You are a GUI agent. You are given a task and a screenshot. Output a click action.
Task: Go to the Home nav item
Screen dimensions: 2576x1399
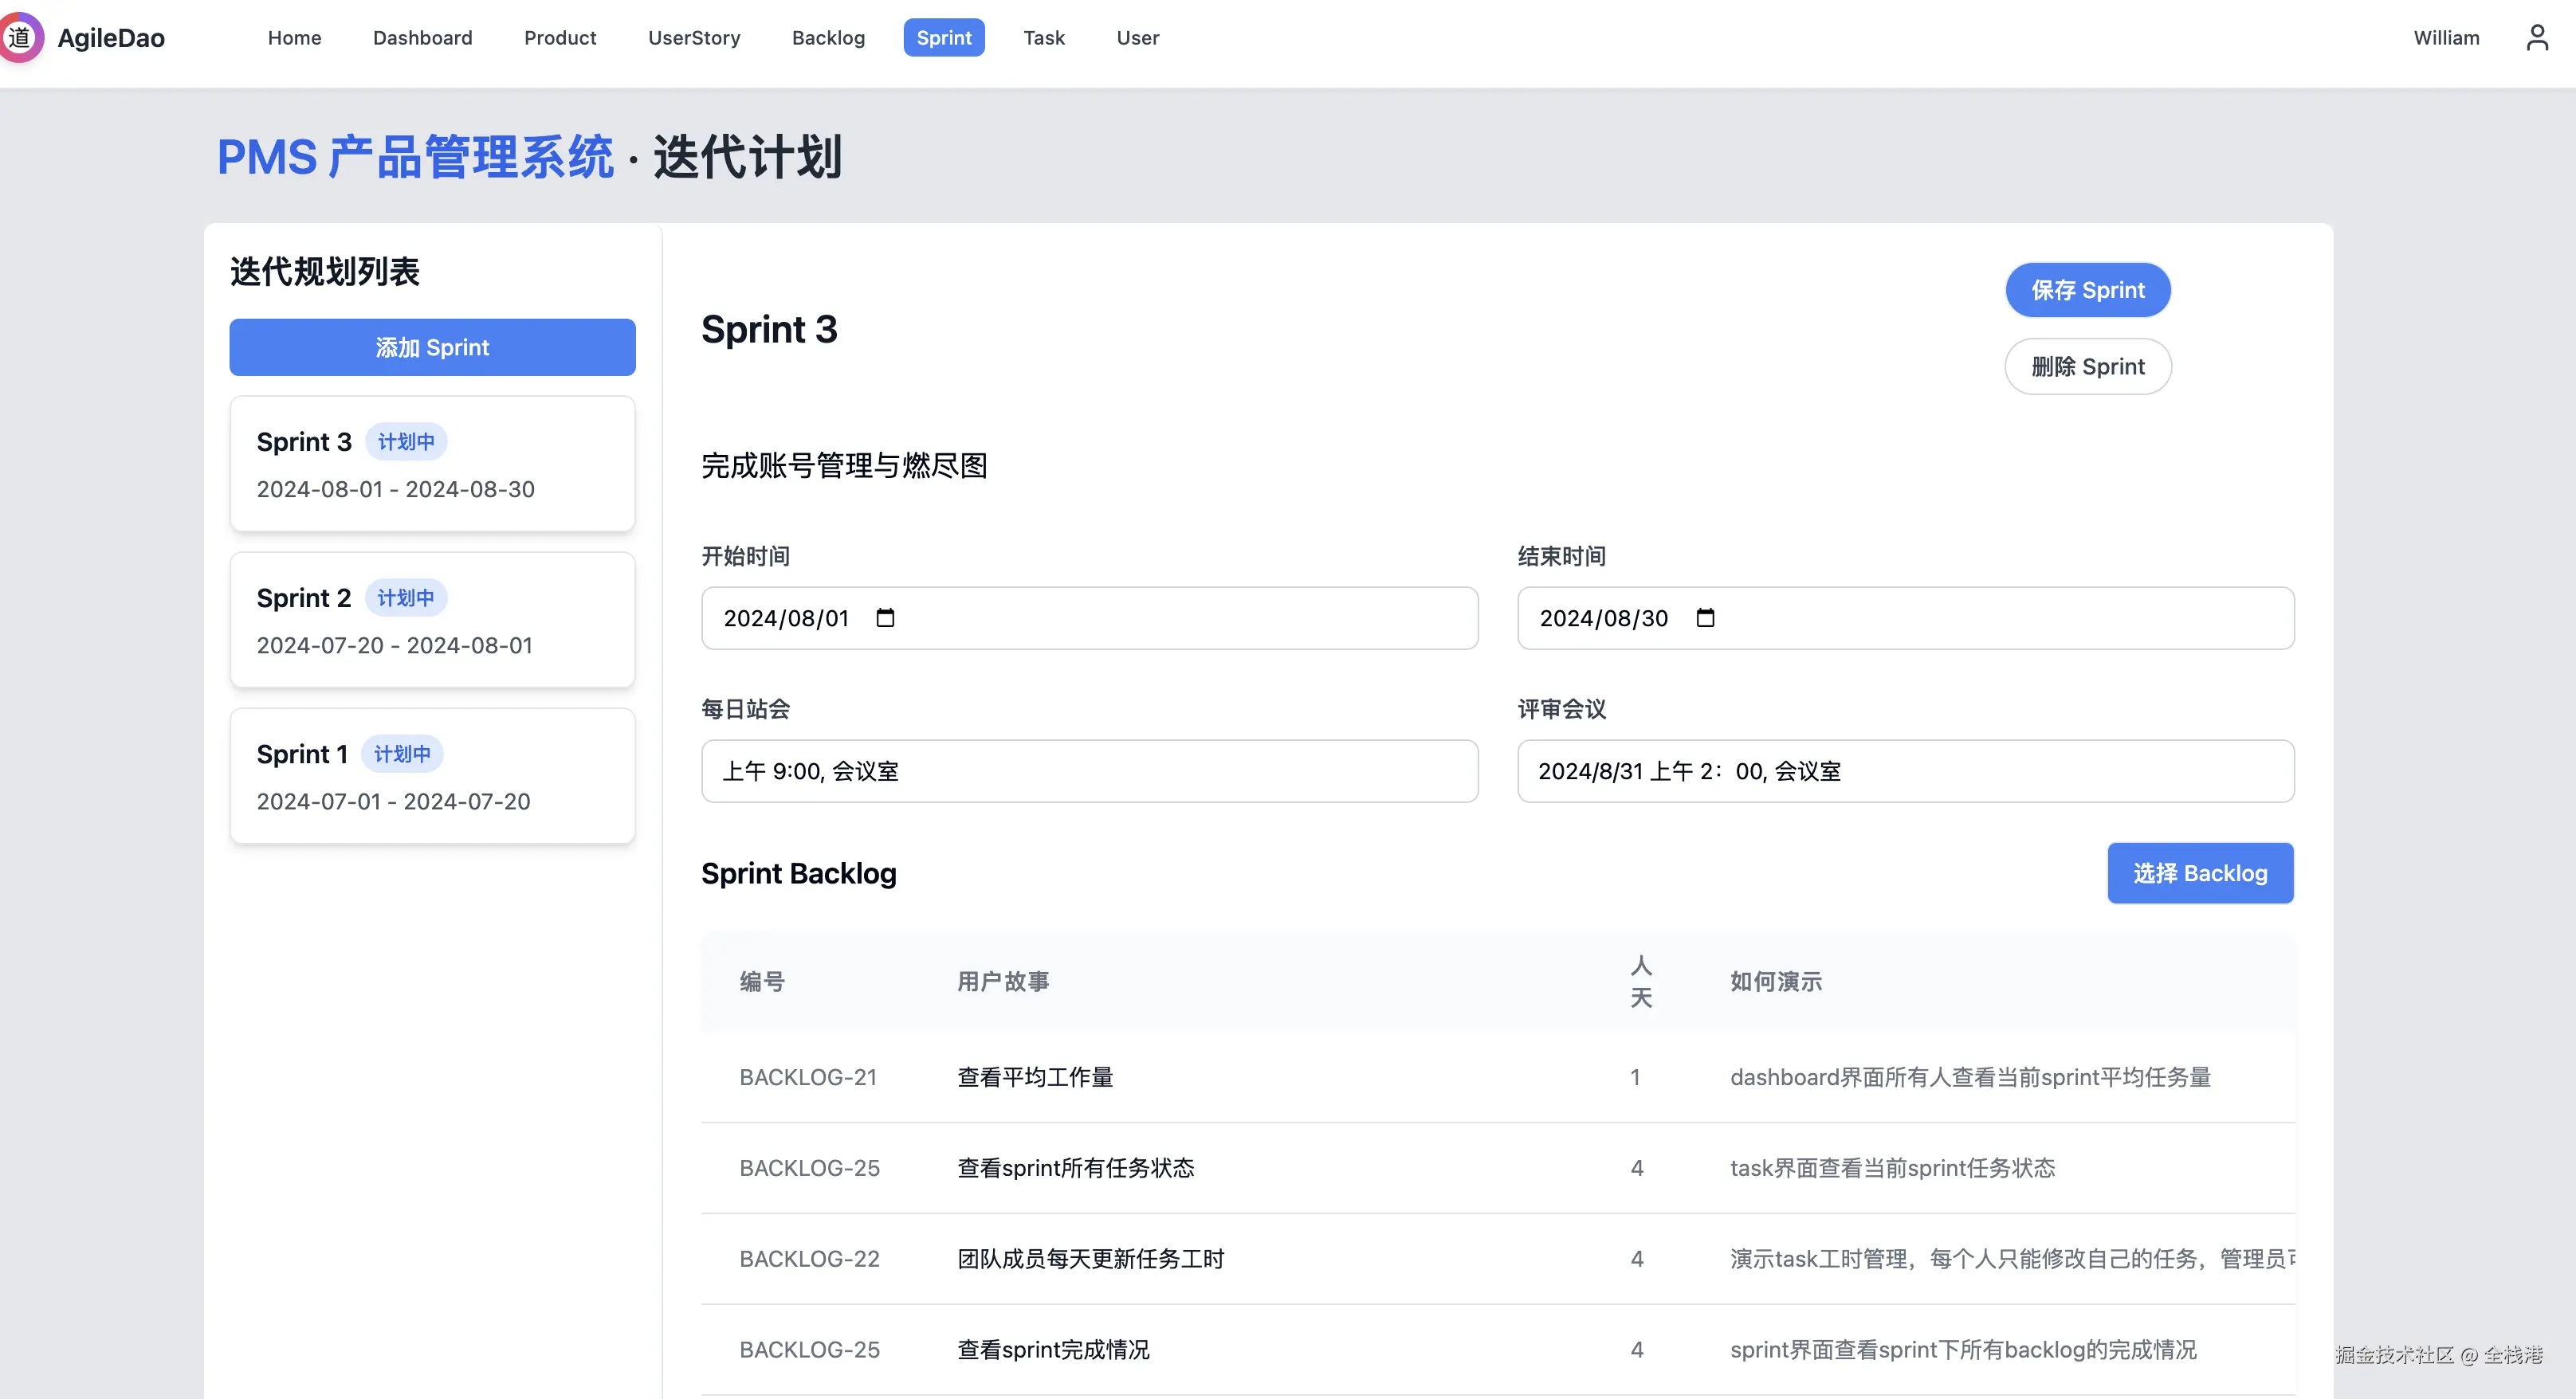coord(294,37)
